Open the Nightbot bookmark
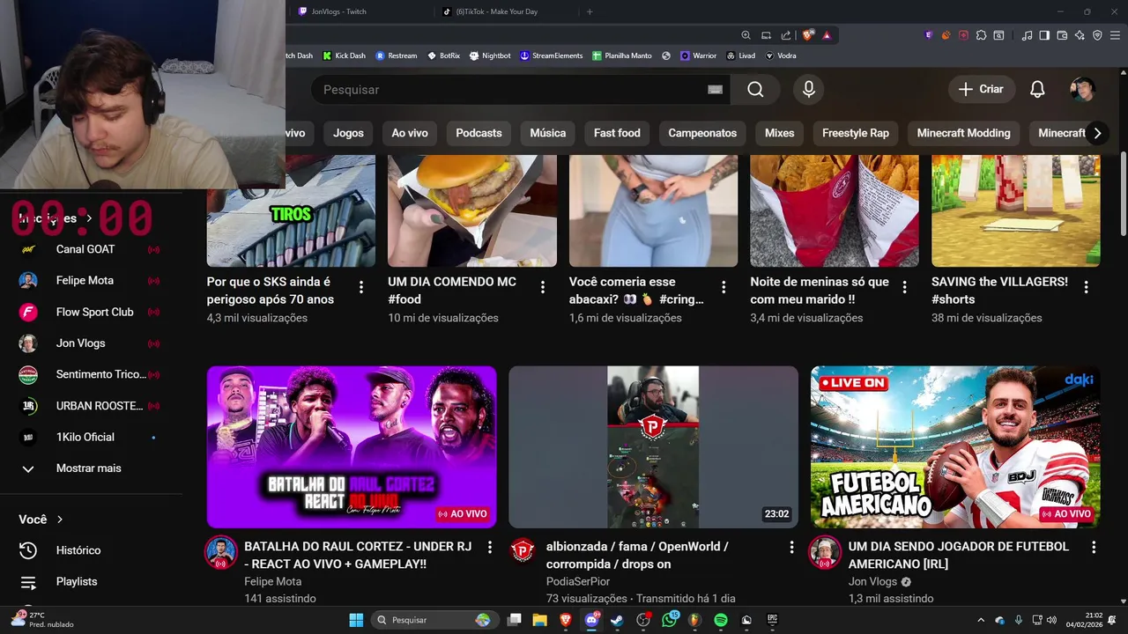The image size is (1128, 634). 490,55
